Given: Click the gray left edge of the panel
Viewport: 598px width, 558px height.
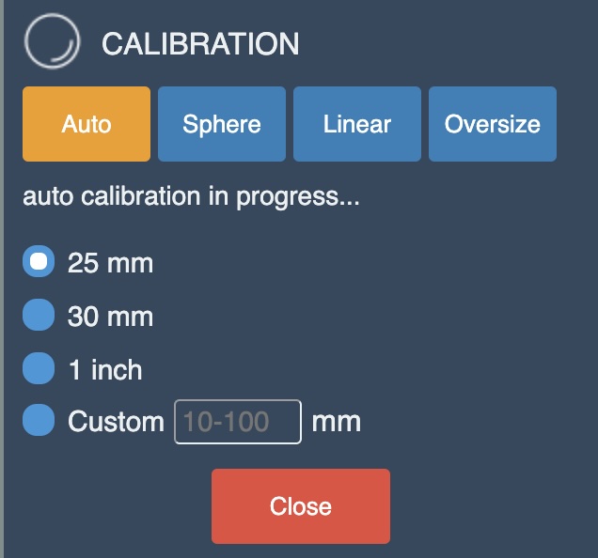Looking at the screenshot, I should coord(2,282).
